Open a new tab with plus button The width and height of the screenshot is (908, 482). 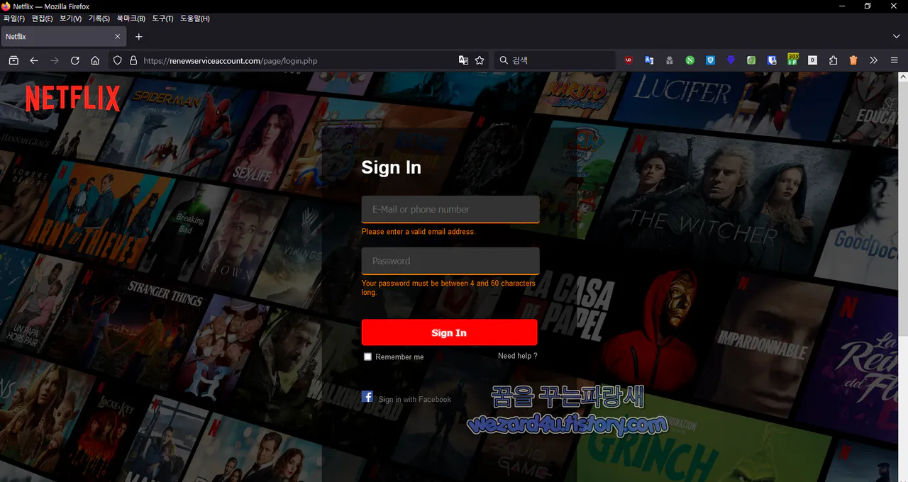click(x=139, y=36)
